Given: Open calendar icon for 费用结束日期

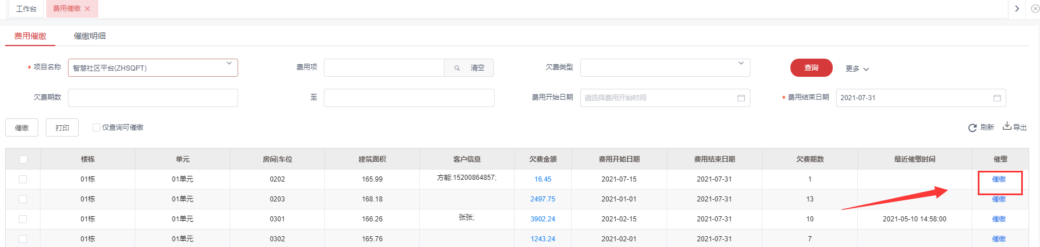Looking at the screenshot, I should pos(997,98).
